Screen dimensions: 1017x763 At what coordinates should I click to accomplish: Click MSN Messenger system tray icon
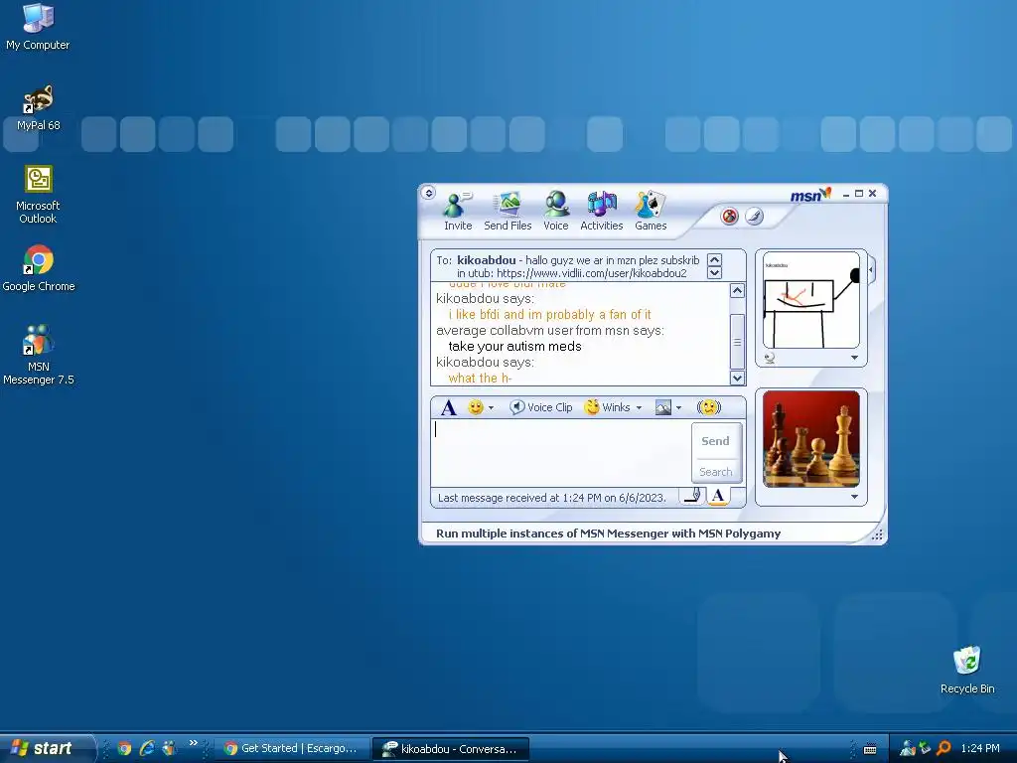908,749
